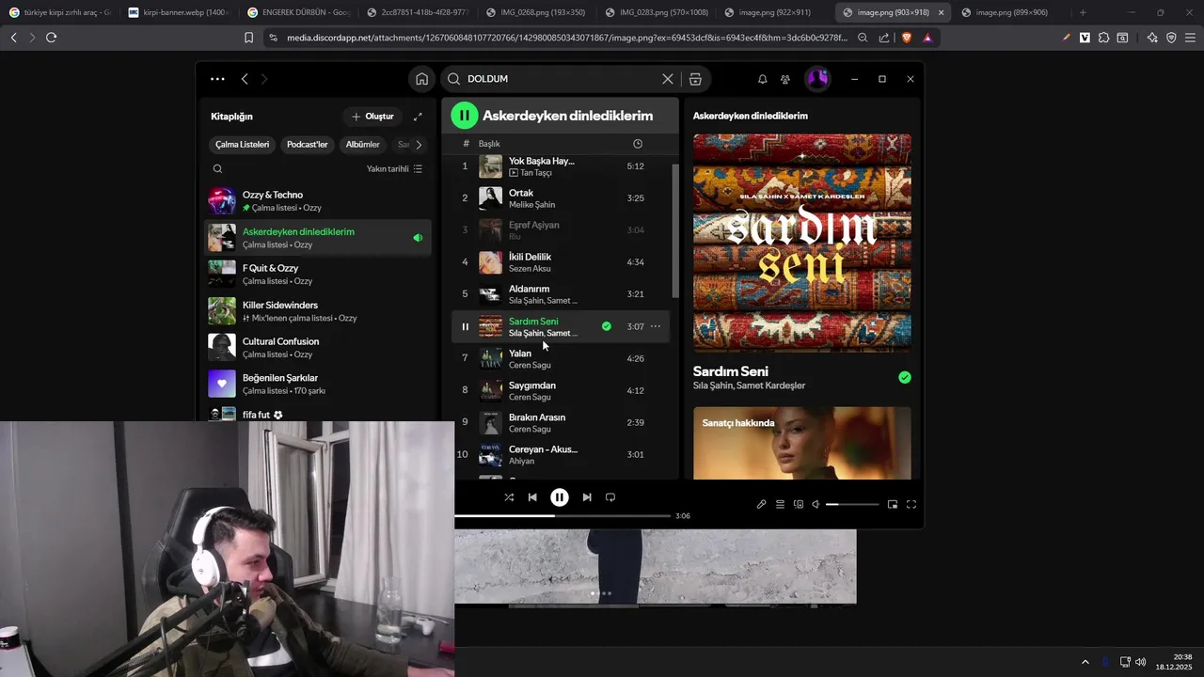This screenshot has height=677, width=1204.
Task: Open Cultural Confusion playlist
Action: coord(318,348)
